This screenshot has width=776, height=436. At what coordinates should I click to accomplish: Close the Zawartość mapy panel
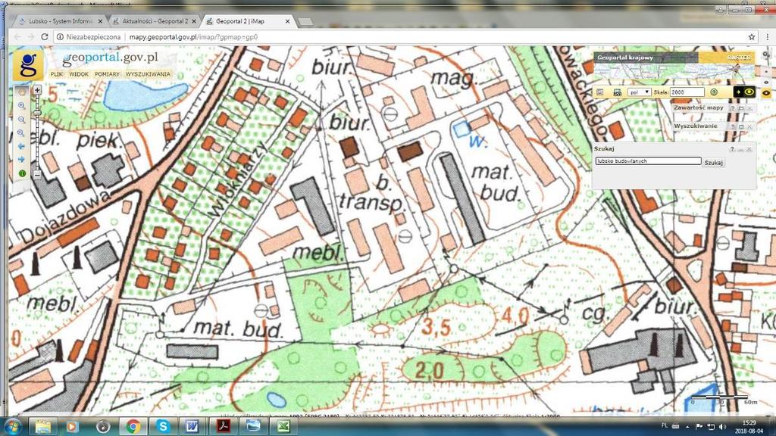[x=749, y=108]
